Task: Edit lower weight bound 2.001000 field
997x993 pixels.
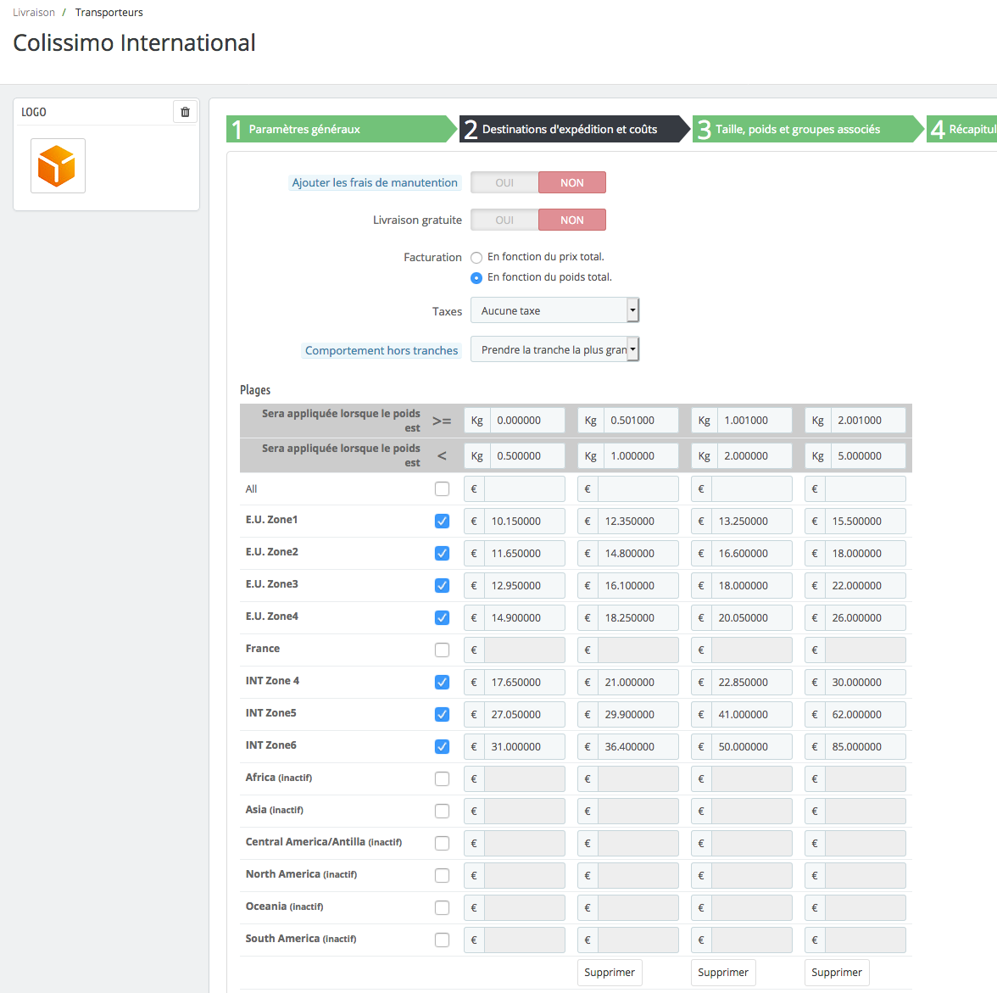Action: tap(868, 421)
